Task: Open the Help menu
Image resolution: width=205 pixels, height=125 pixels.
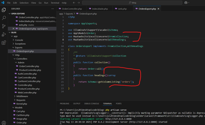Action: 64,3
